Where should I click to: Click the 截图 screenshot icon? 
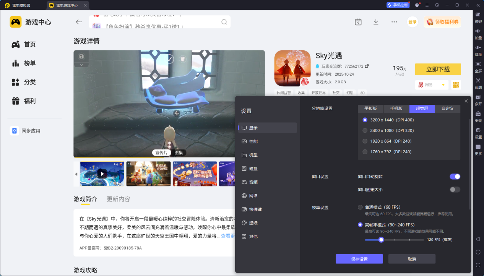[x=478, y=81]
